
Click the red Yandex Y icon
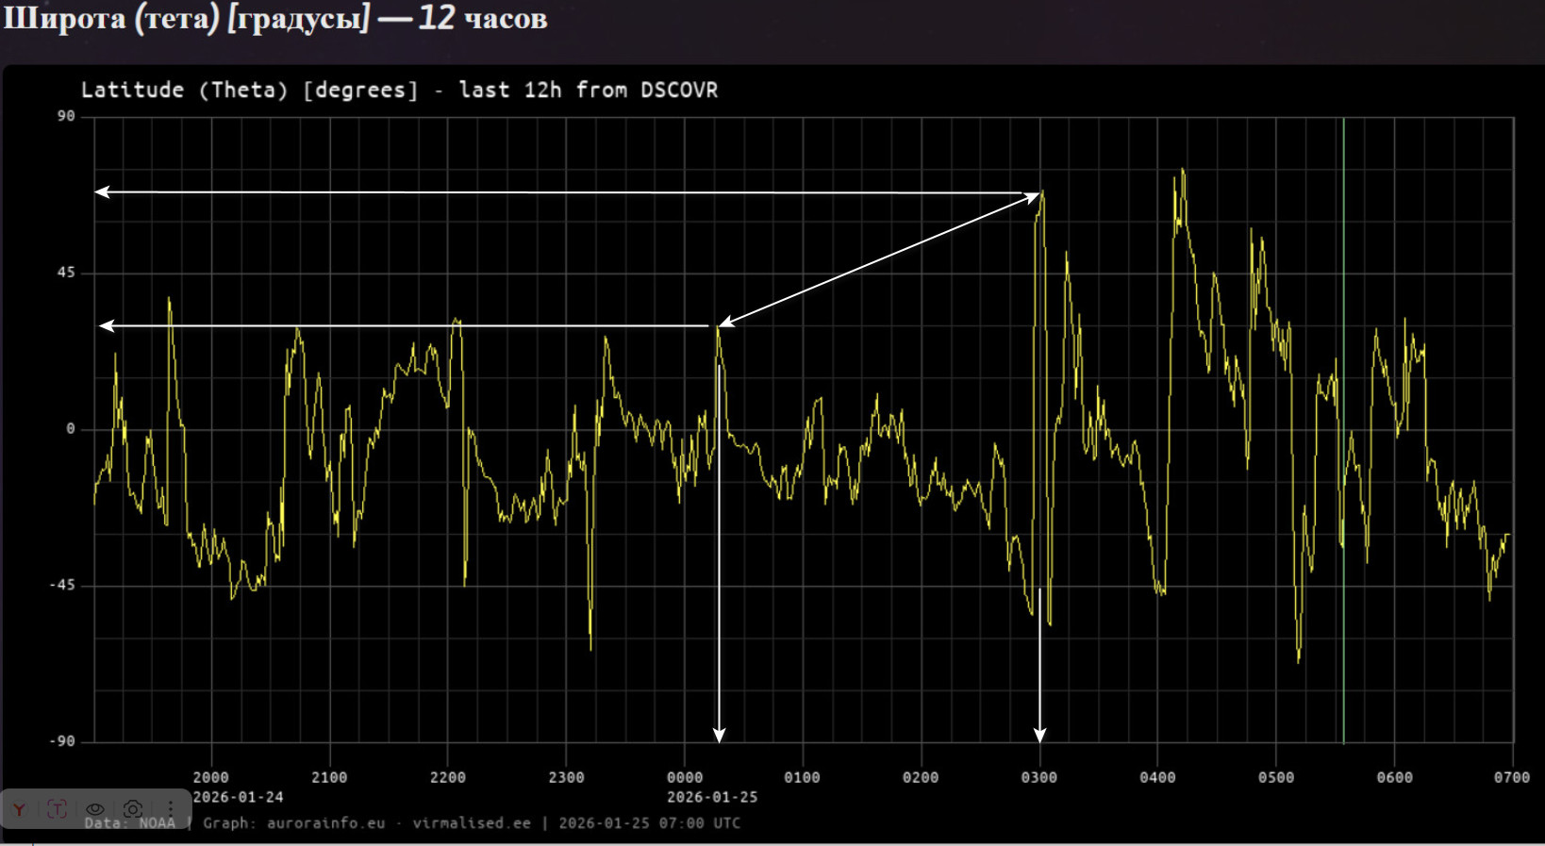pyautogui.click(x=20, y=809)
